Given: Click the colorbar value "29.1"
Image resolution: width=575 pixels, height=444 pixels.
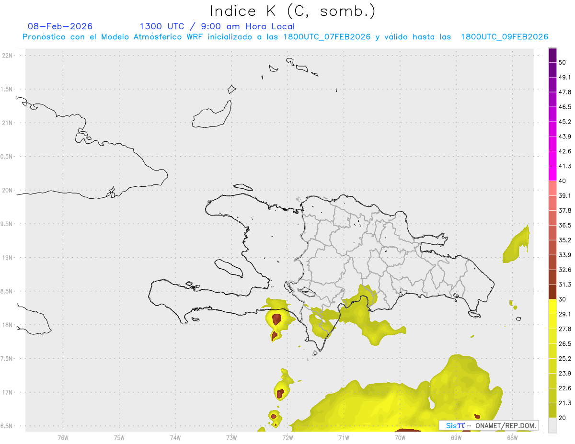Looking at the screenshot, I should pyautogui.click(x=565, y=314).
